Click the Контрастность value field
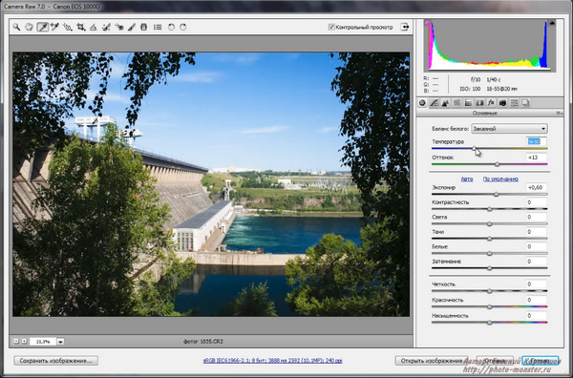This screenshot has width=573, height=378. tap(537, 202)
